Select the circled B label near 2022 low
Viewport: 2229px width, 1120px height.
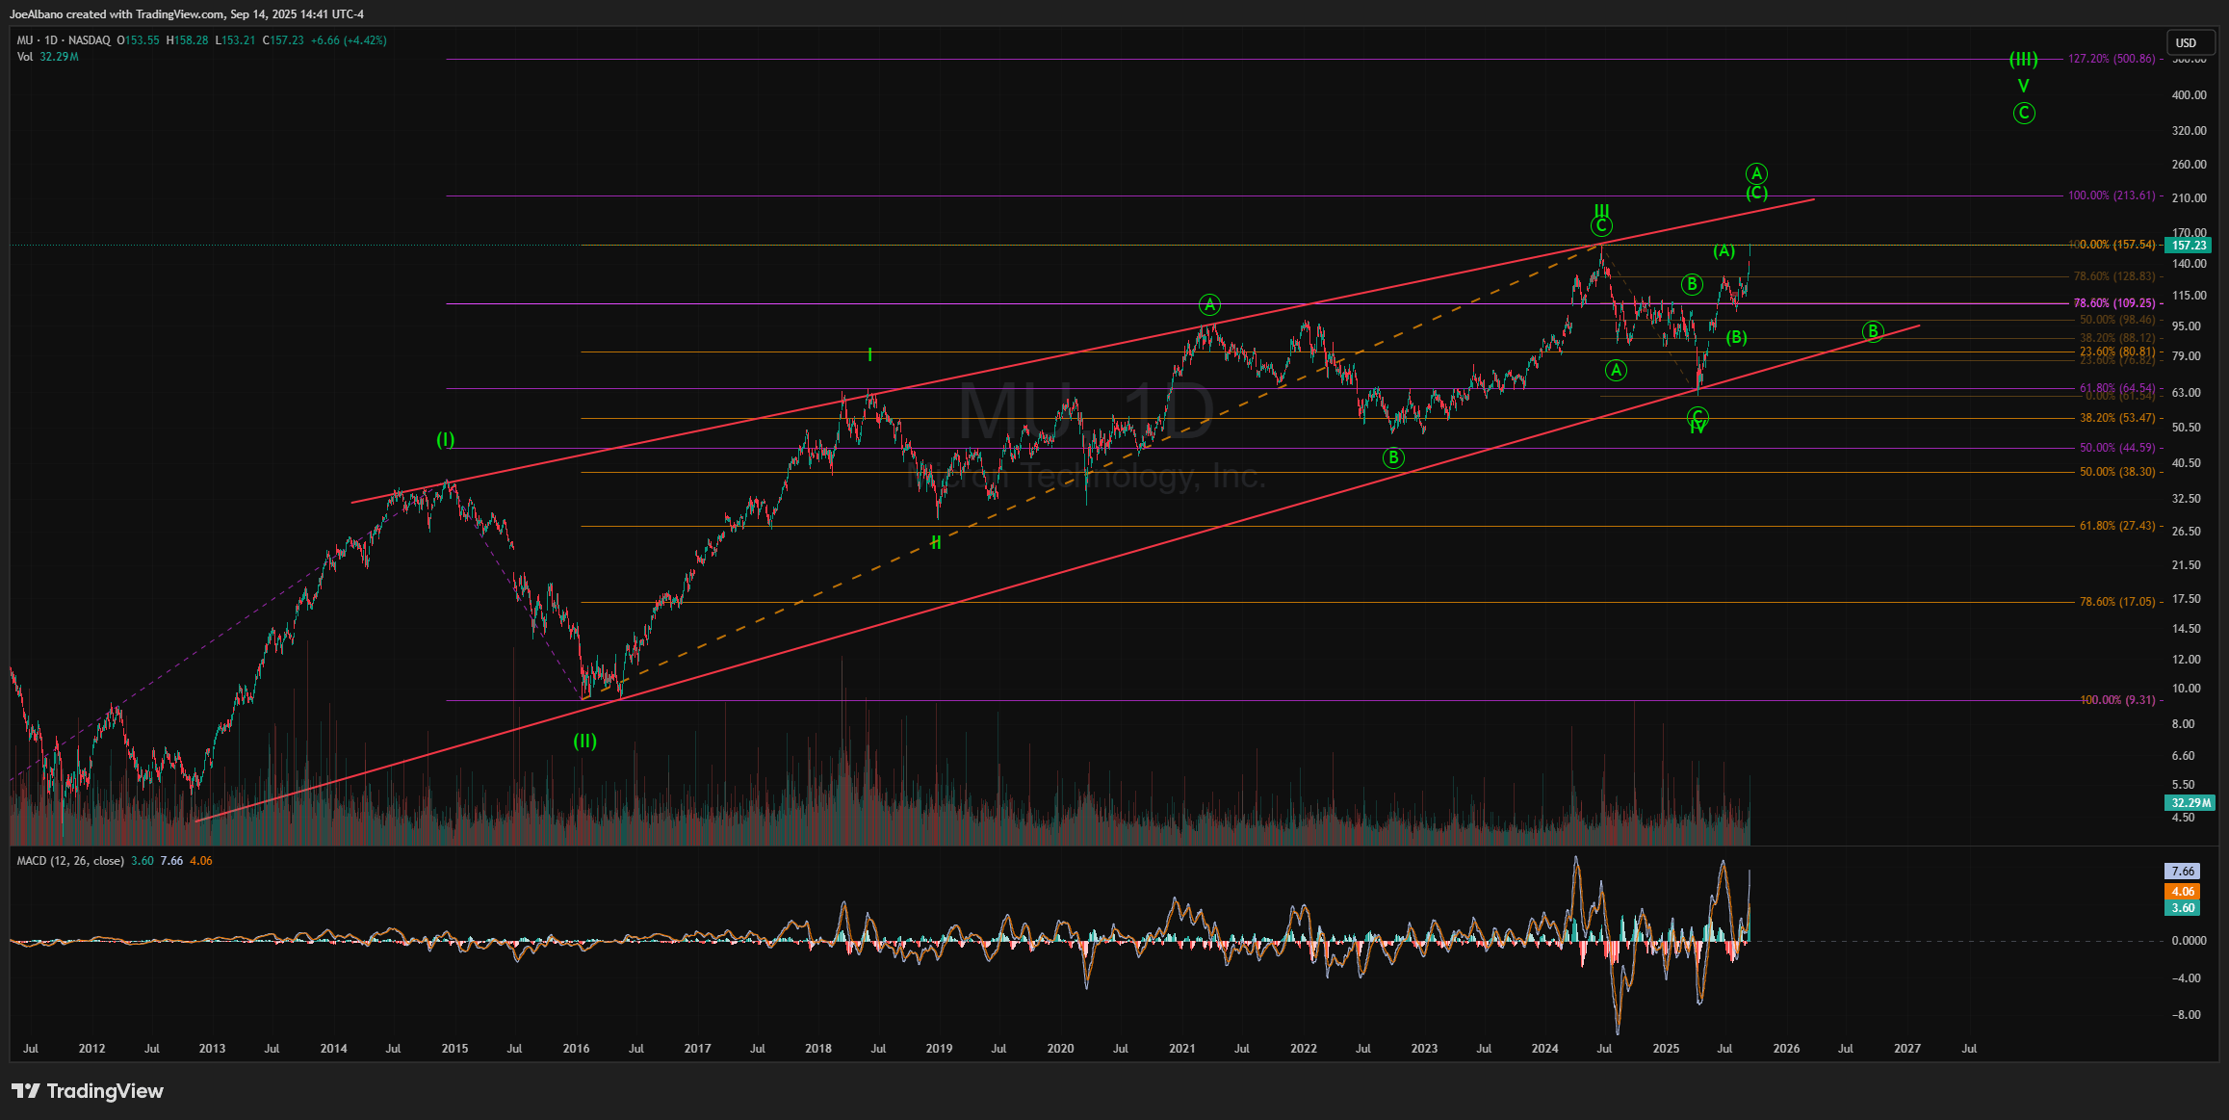1393,458
